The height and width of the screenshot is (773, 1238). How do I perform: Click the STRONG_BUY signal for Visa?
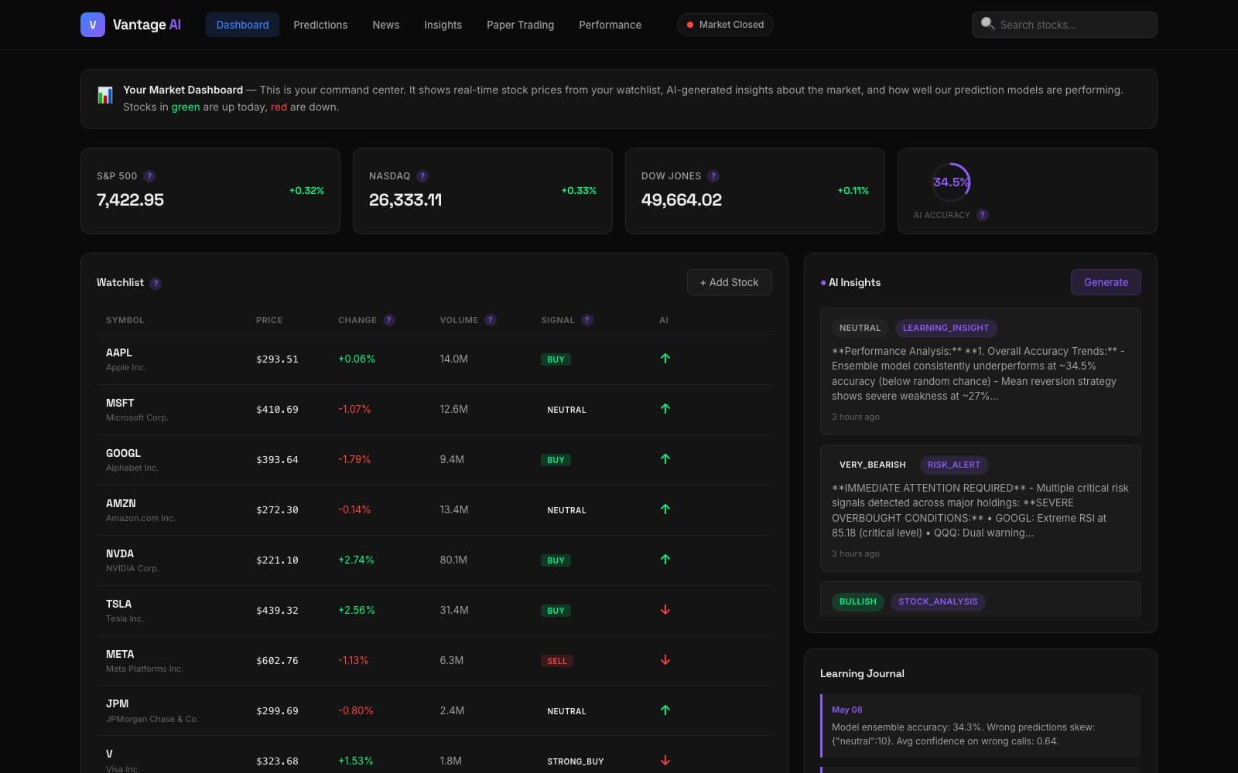coord(576,761)
